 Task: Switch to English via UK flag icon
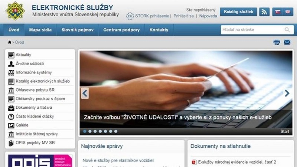coord(288,12)
